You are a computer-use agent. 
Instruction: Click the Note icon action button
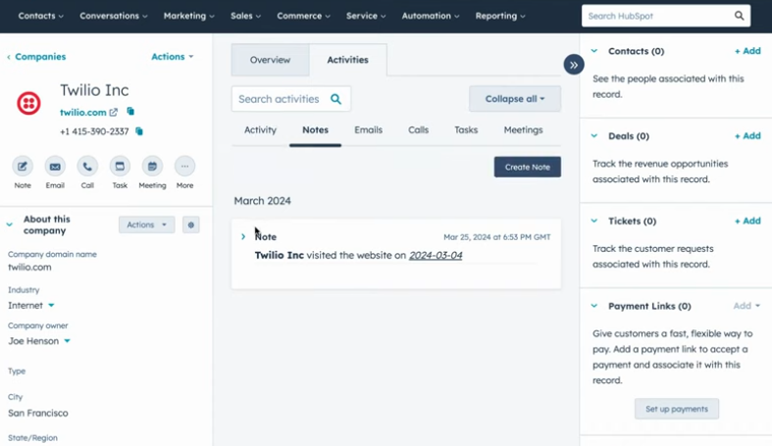(x=23, y=167)
